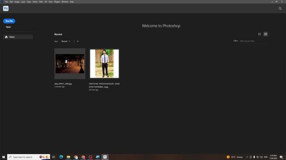This screenshot has height=160, width=286.
Task: Open the standing man photo thumbnail
Action: coord(104,64)
